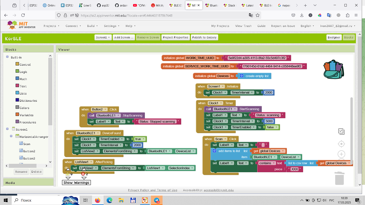Open the Screen1 selector dropdown
The image size is (365, 205).
[103, 37]
